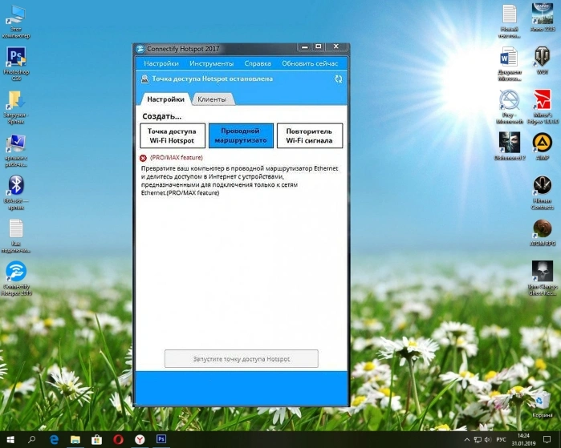
Task: Close the Connectify Hotspot 2017 window
Action: 336,46
